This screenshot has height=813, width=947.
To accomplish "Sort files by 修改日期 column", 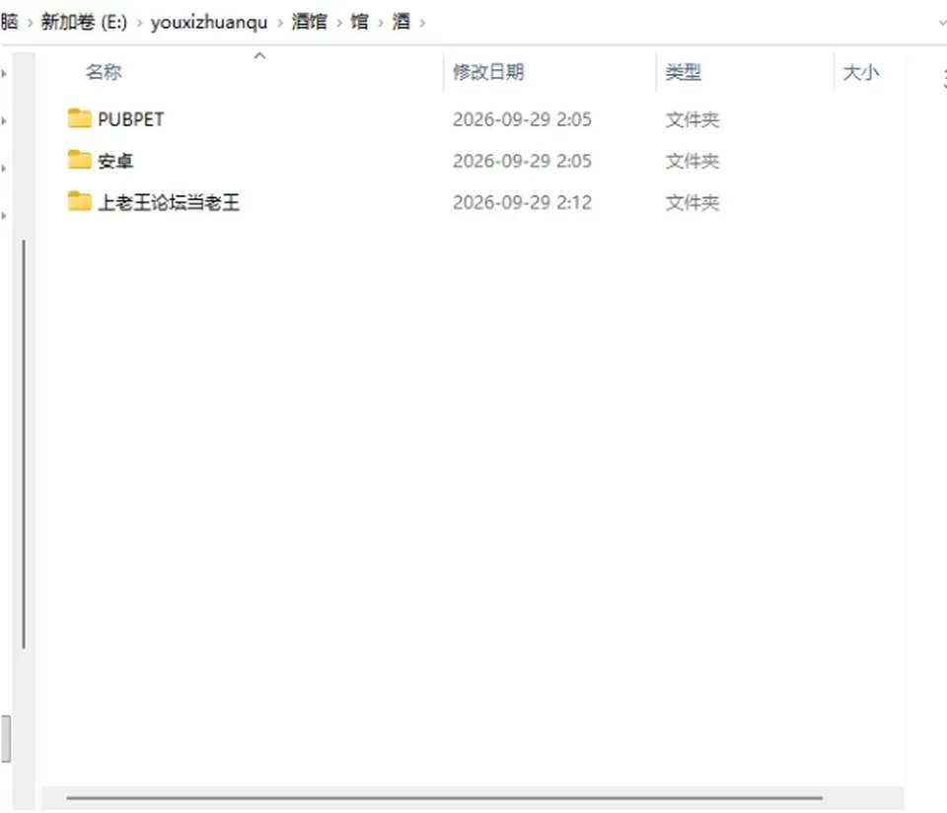I will pyautogui.click(x=488, y=72).
